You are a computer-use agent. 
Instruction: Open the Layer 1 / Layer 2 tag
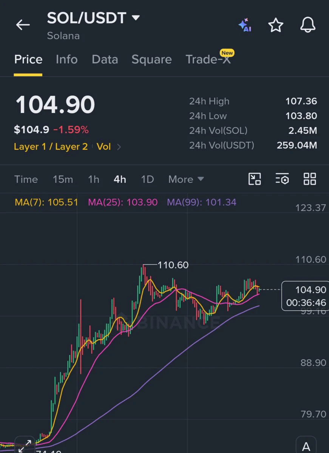coord(51,146)
